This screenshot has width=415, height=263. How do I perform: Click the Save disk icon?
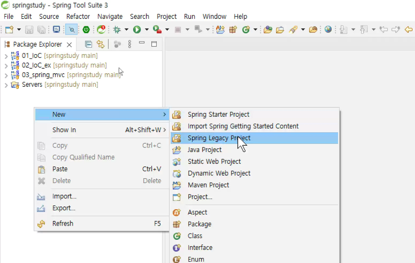coord(29,30)
